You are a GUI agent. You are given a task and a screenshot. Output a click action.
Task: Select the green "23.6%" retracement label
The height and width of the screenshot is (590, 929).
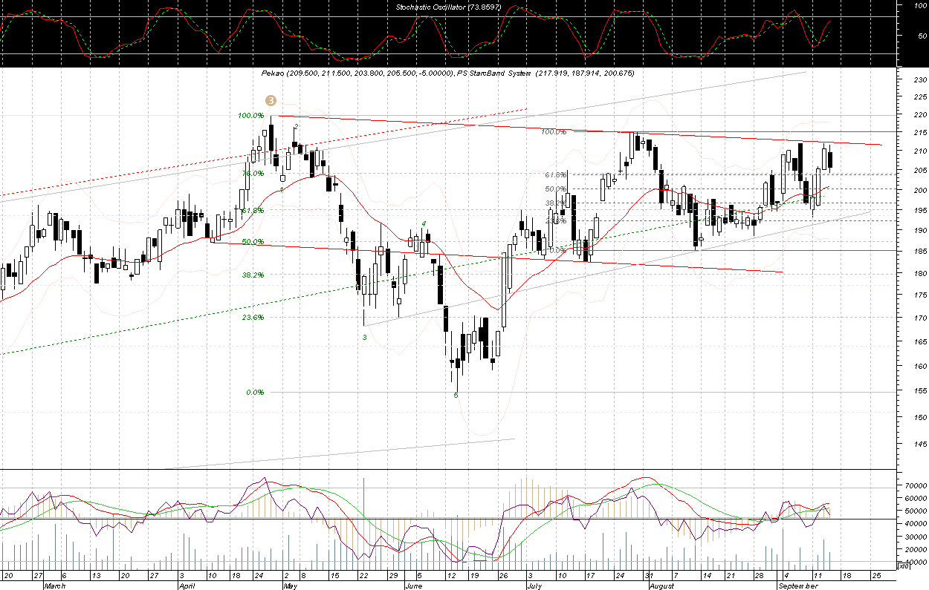pyautogui.click(x=253, y=318)
